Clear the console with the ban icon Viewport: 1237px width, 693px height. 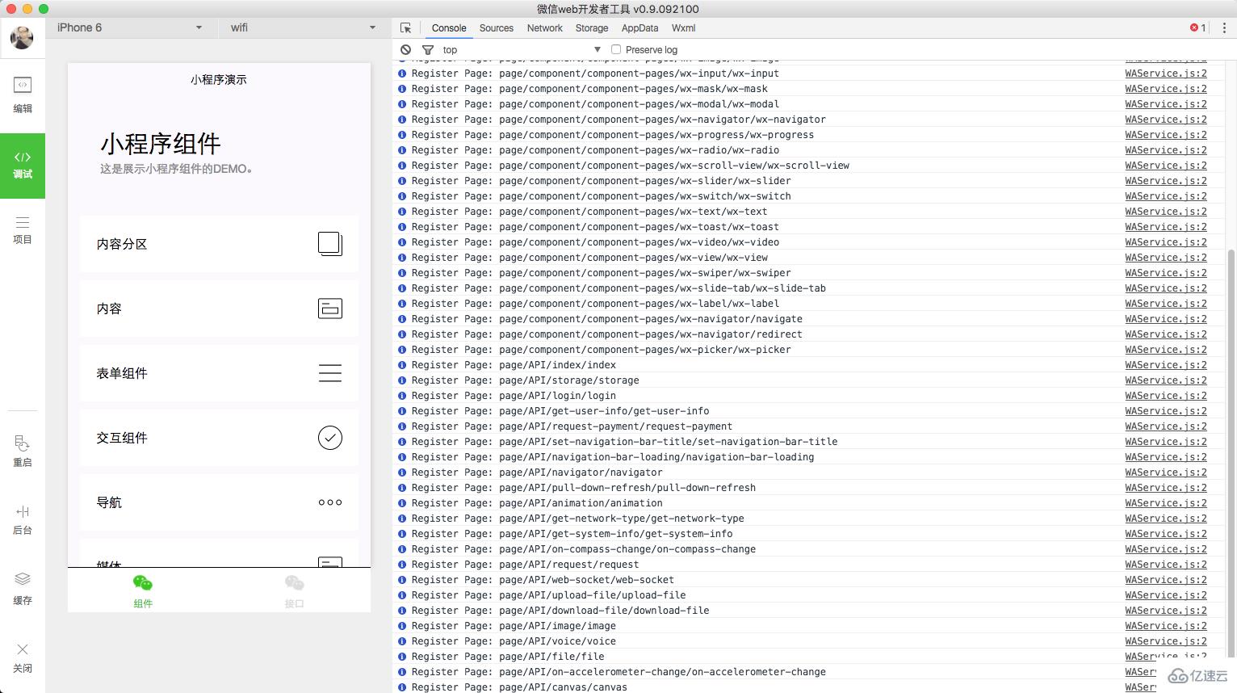click(406, 49)
